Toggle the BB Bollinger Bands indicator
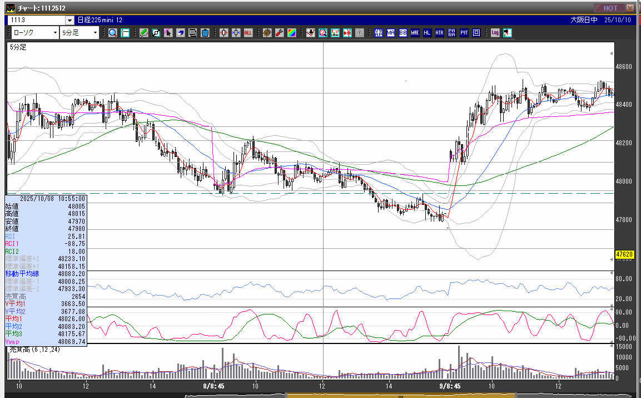Viewport: 641px width, 398px height. click(403, 33)
